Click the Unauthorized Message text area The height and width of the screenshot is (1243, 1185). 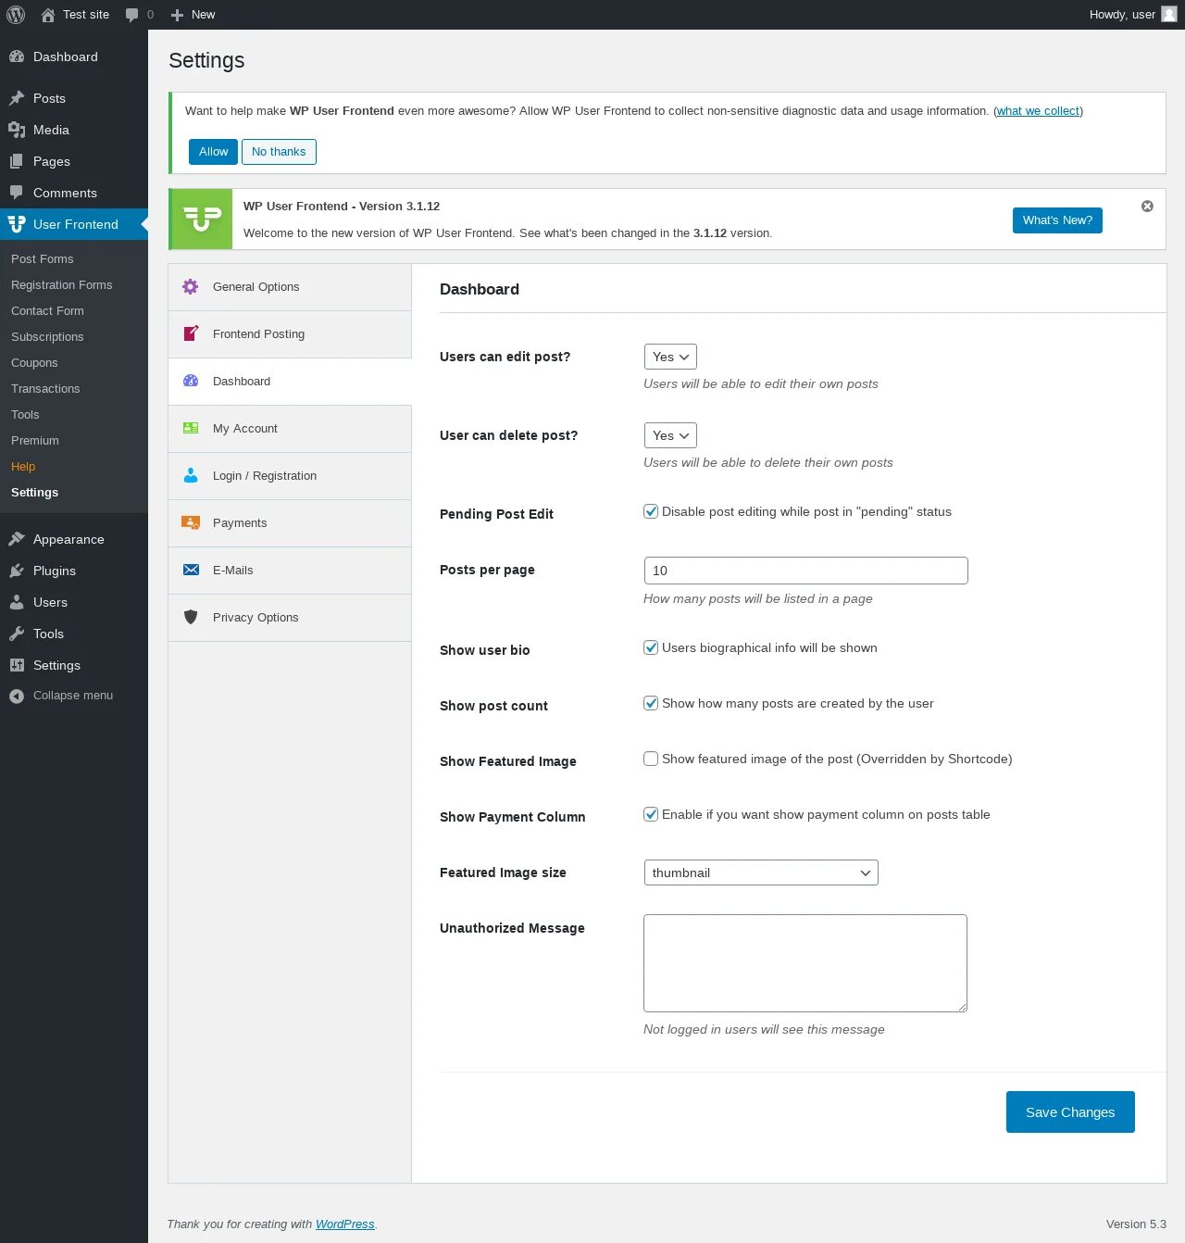805,963
